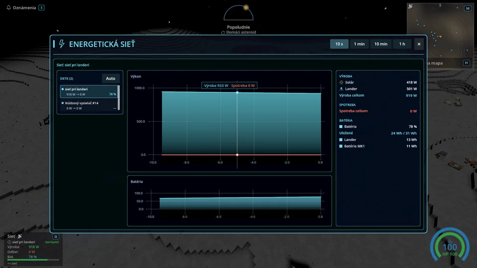Click the Sieť: sieť pri landeri heading
The height and width of the screenshot is (268, 477).
pyautogui.click(x=73, y=65)
